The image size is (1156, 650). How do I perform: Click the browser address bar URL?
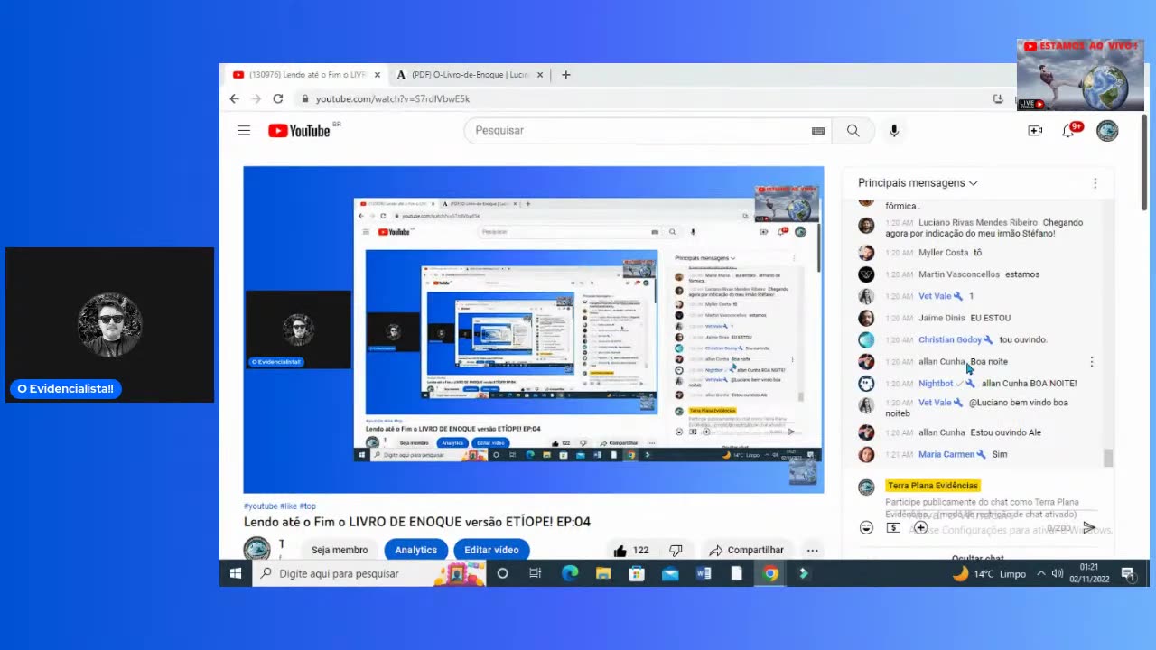[x=393, y=98]
